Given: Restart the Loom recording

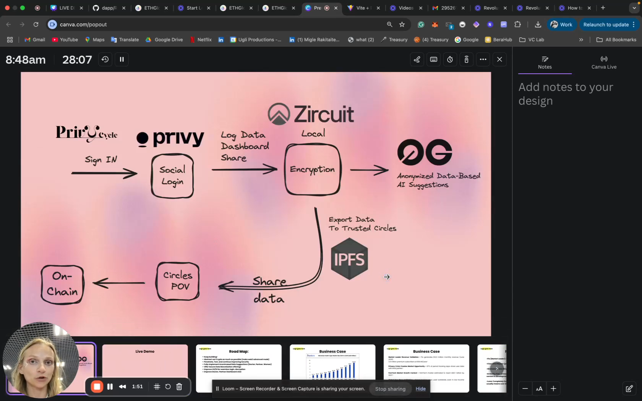Looking at the screenshot, I should pyautogui.click(x=168, y=386).
